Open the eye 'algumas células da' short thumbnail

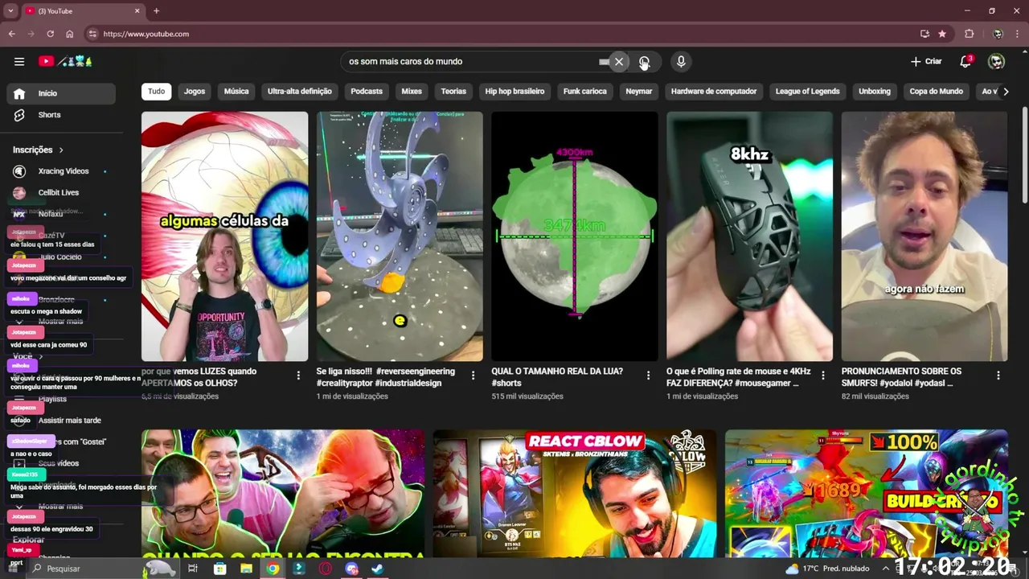[224, 236]
